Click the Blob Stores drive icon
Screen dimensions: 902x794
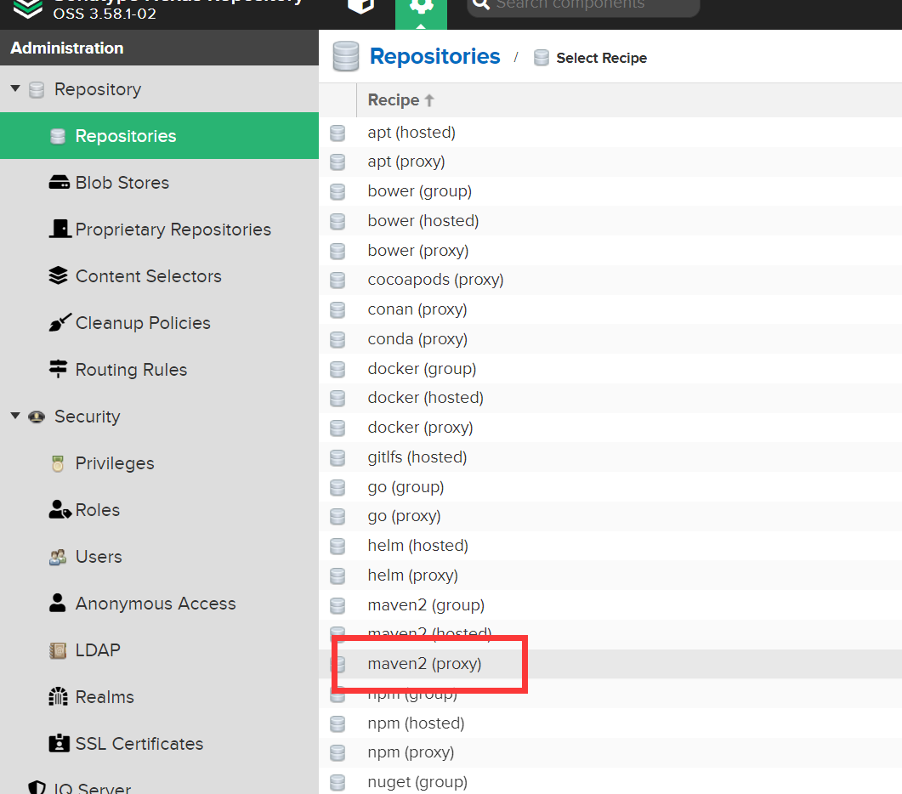point(59,183)
